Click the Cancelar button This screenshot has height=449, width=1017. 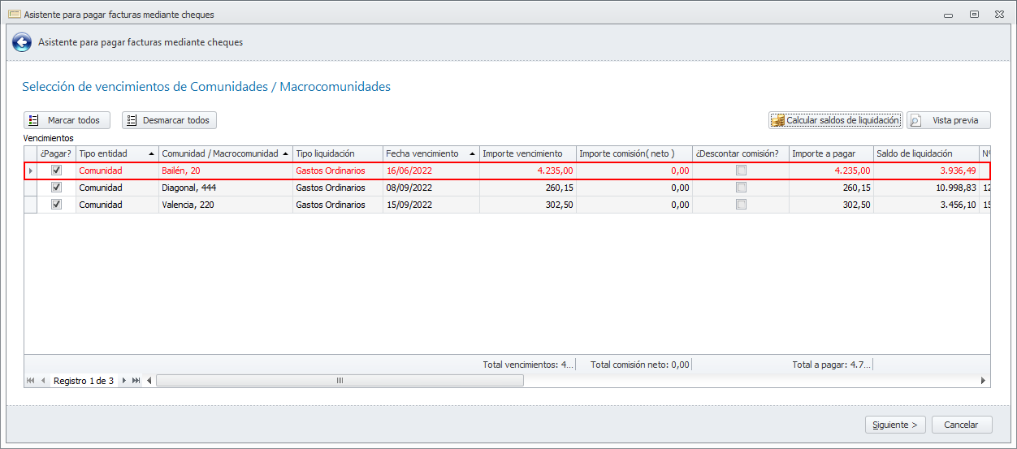click(x=962, y=425)
